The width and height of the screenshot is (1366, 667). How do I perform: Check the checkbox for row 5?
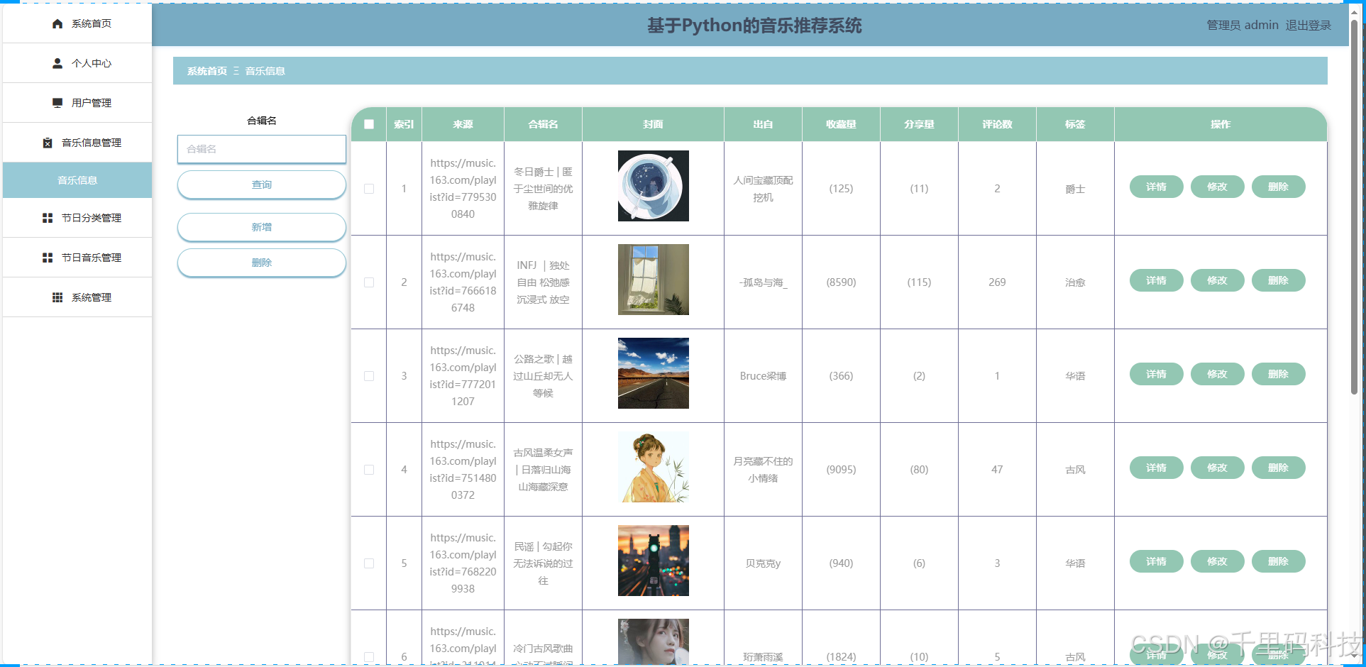tap(369, 563)
